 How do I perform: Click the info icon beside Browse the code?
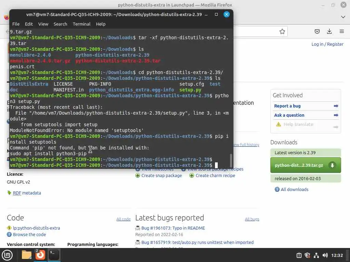(x=9, y=235)
